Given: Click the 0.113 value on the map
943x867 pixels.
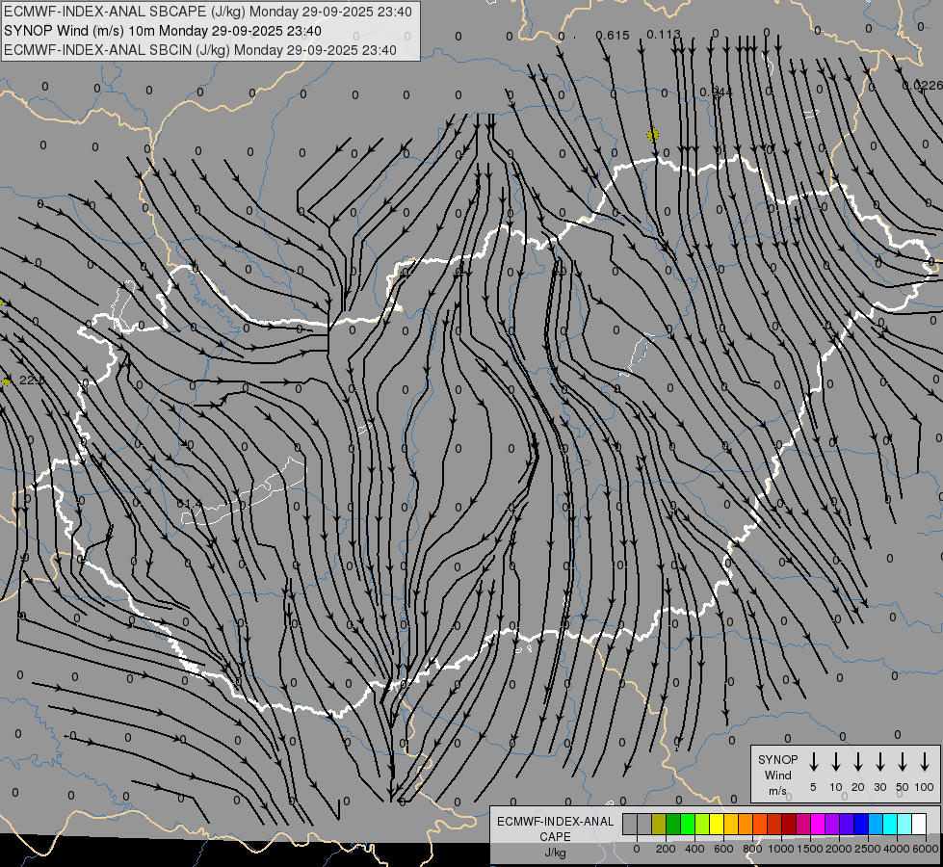Looking at the screenshot, I should tap(664, 35).
